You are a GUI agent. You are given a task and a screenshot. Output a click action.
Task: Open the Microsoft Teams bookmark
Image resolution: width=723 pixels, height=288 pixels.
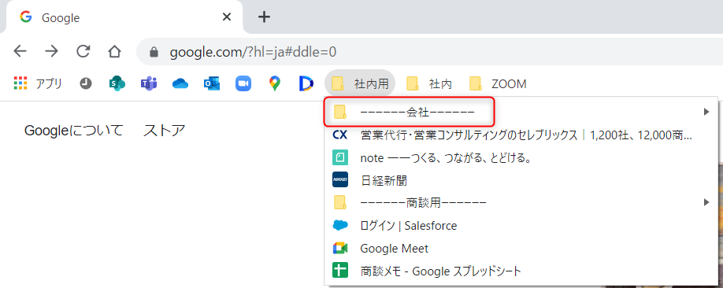point(149,83)
